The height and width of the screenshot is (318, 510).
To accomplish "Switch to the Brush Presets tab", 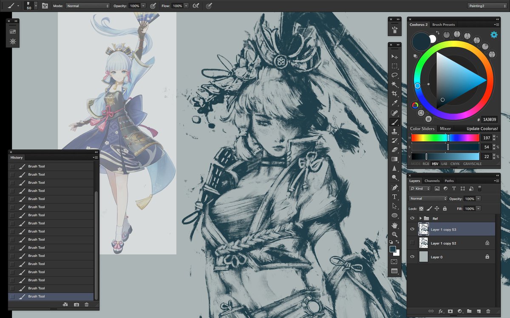I will (443, 25).
